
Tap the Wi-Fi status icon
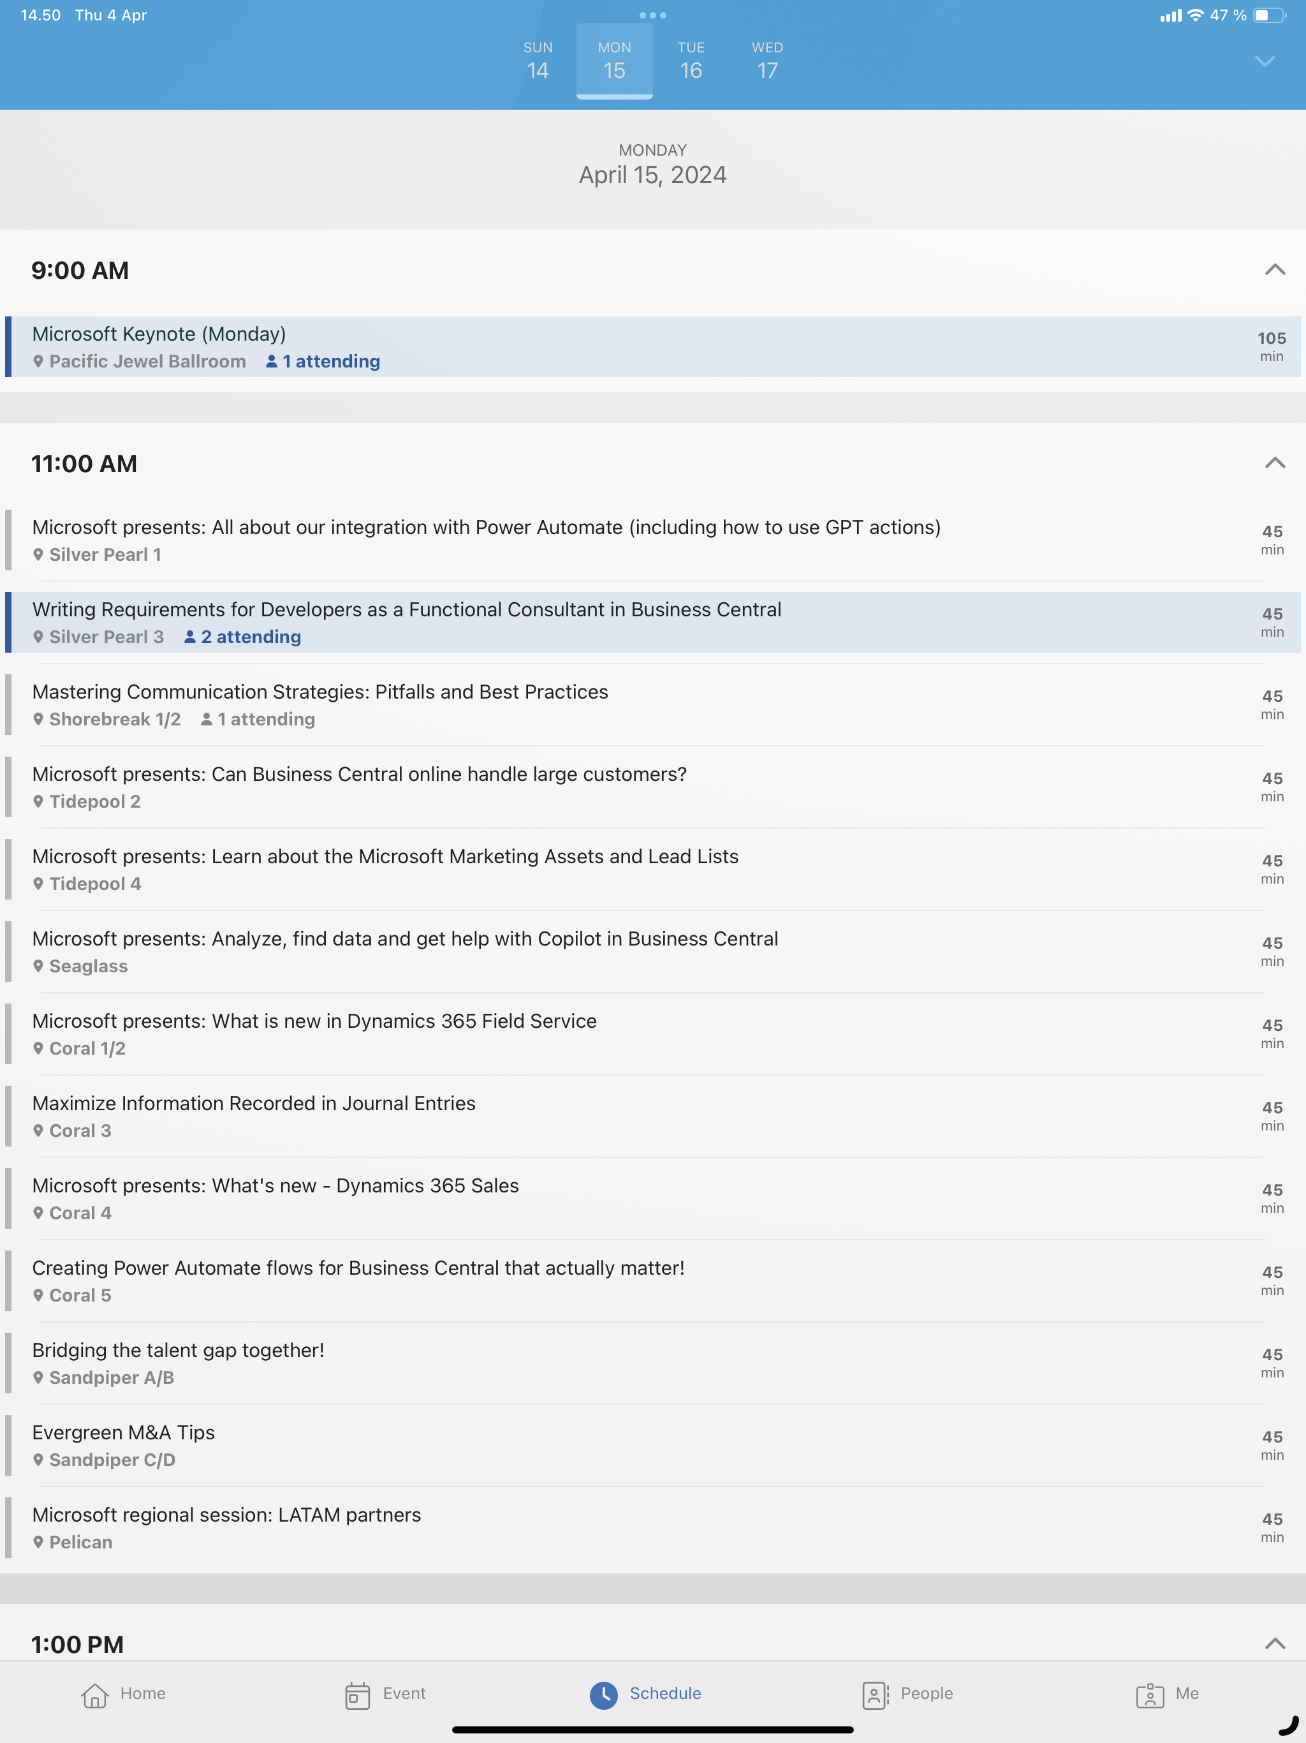[x=1196, y=15]
